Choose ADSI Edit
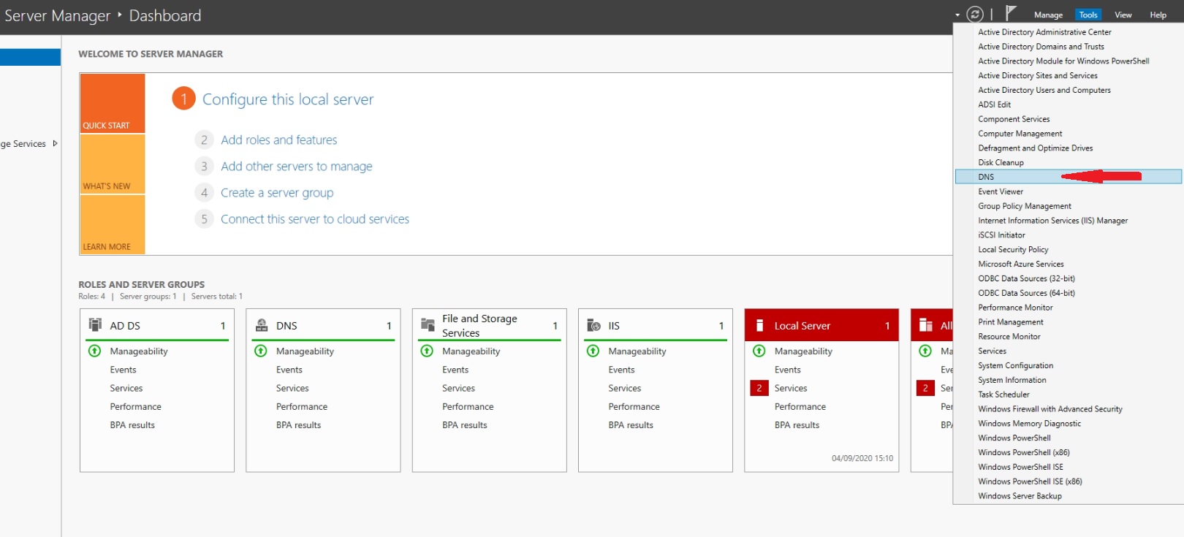 click(994, 104)
